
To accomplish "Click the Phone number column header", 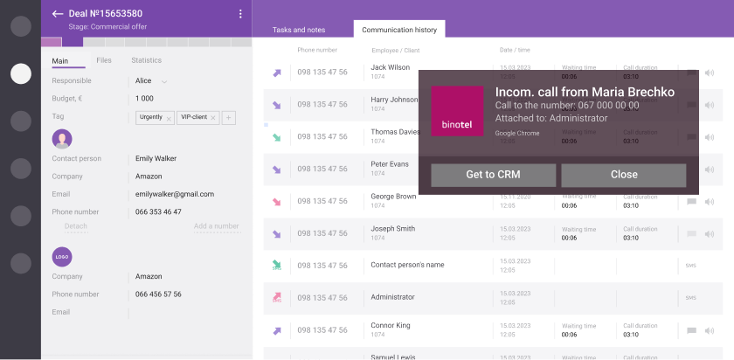I will (x=317, y=50).
